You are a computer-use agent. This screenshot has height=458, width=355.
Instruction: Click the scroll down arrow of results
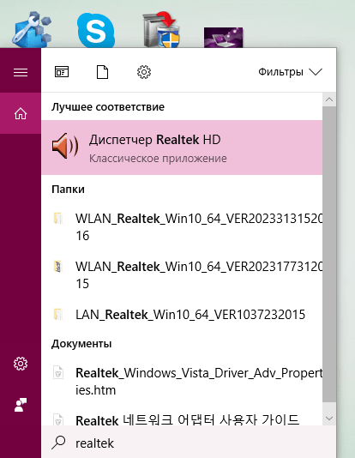coord(329,419)
